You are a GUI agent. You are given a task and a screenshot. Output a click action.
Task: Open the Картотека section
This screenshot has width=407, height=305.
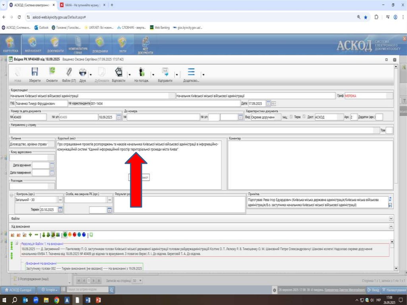click(x=11, y=45)
